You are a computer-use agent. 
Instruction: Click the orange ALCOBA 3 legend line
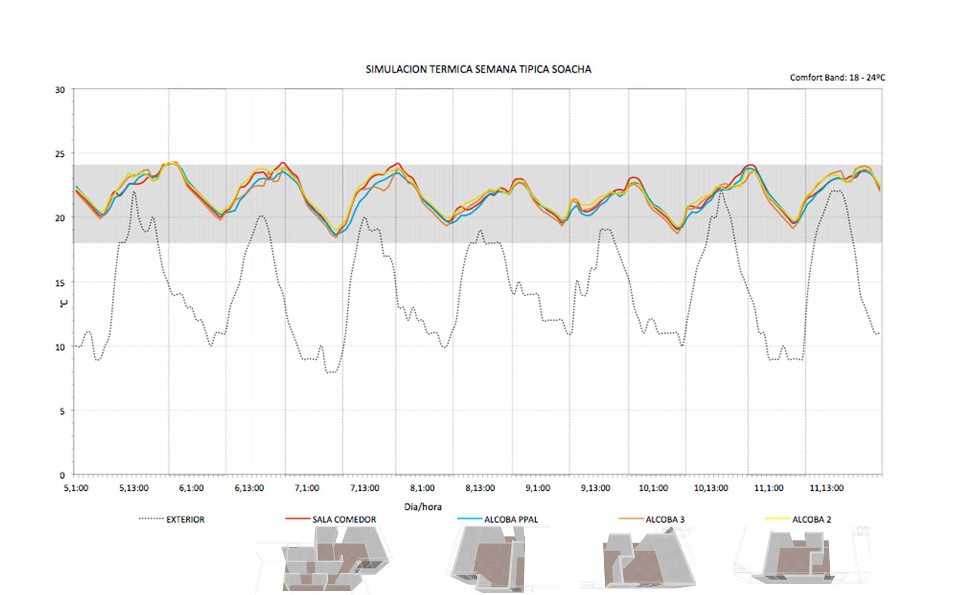click(x=631, y=519)
